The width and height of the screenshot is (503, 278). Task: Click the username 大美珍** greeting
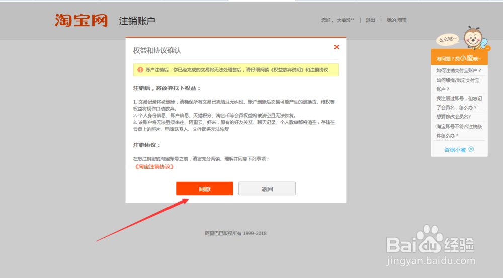[x=338, y=20]
